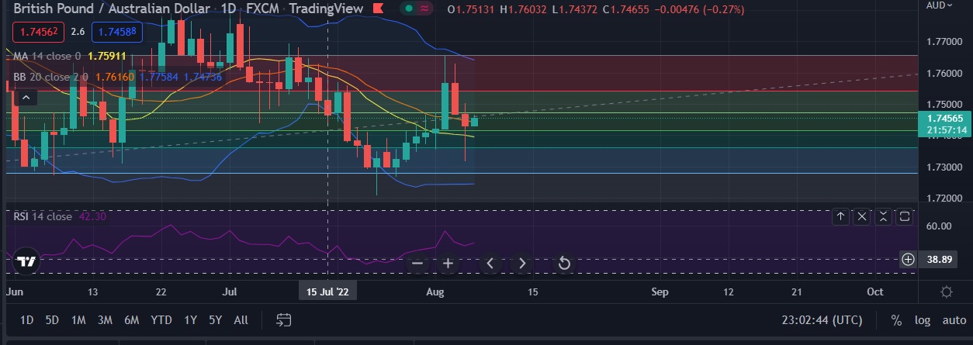Zoom out the chart with minus button

pos(417,264)
